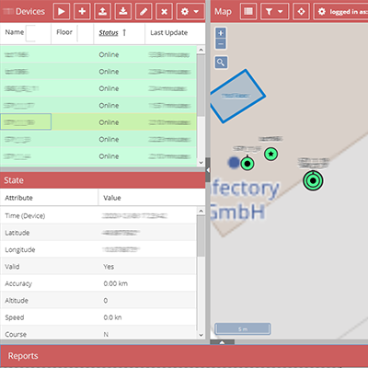Click the Speed value 0.0 kn
Image resolution: width=368 pixels, height=368 pixels.
tap(112, 317)
